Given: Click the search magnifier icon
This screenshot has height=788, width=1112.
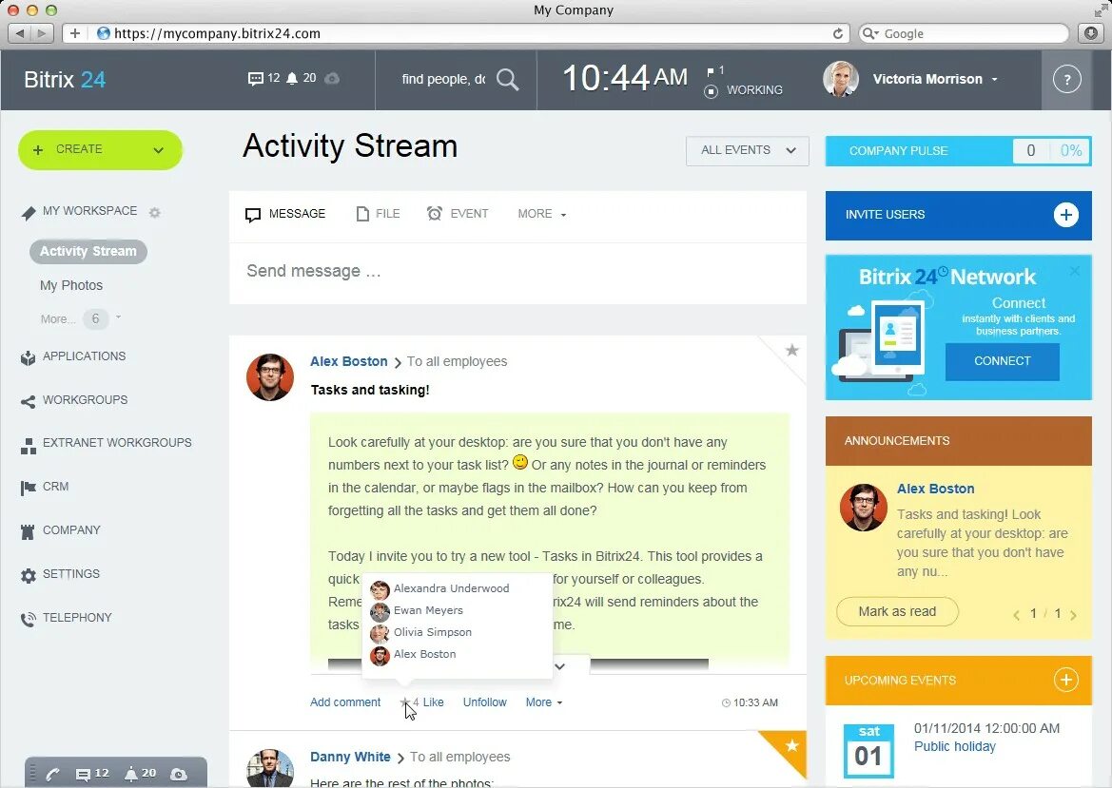Looking at the screenshot, I should click(x=507, y=79).
